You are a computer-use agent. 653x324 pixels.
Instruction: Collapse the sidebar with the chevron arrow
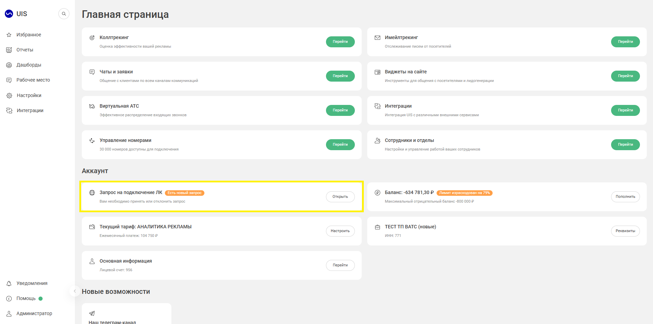pyautogui.click(x=75, y=291)
